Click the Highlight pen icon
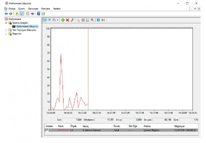Image resolution: width=206 pixels, height=143 pixels. [x=72, y=20]
